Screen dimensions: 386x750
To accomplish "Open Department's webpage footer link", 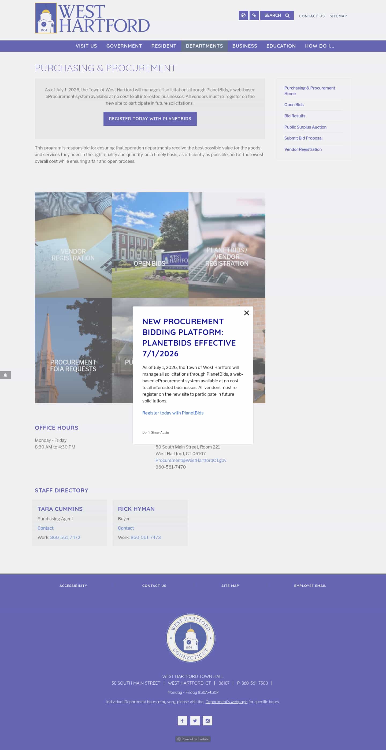I will tap(226, 702).
